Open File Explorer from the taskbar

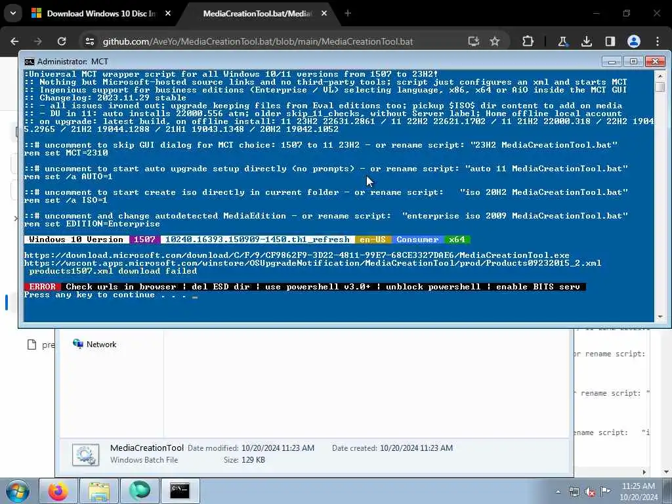99,491
